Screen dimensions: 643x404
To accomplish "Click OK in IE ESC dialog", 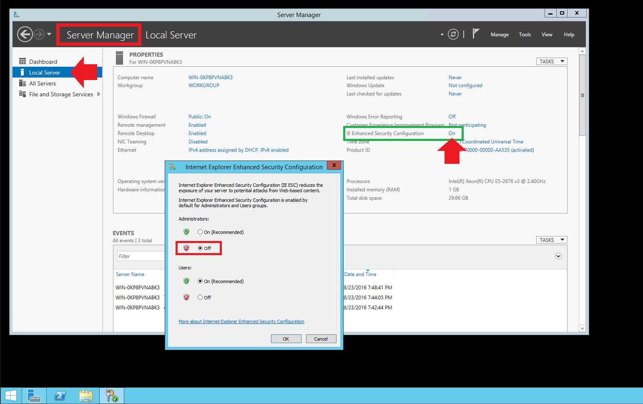I will pos(286,339).
